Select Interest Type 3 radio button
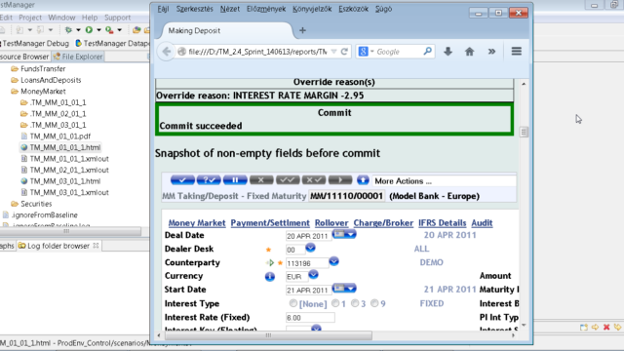624x351 pixels. [x=355, y=303]
